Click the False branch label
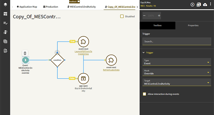The height and width of the screenshot is (115, 214). (72, 78)
